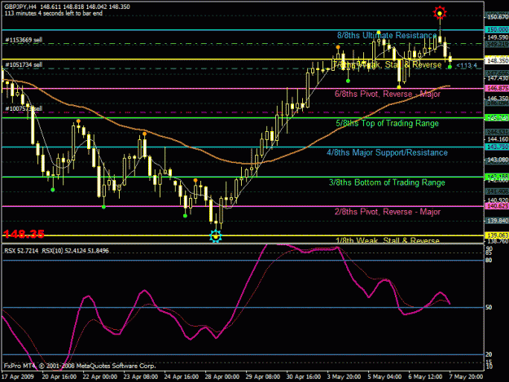Click the 23 Apr 08:00 time label
Image resolution: width=509 pixels, height=382 pixels.
[141, 377]
